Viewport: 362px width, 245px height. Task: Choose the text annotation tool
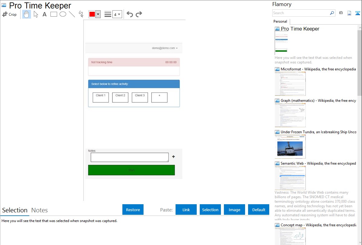tap(44, 14)
